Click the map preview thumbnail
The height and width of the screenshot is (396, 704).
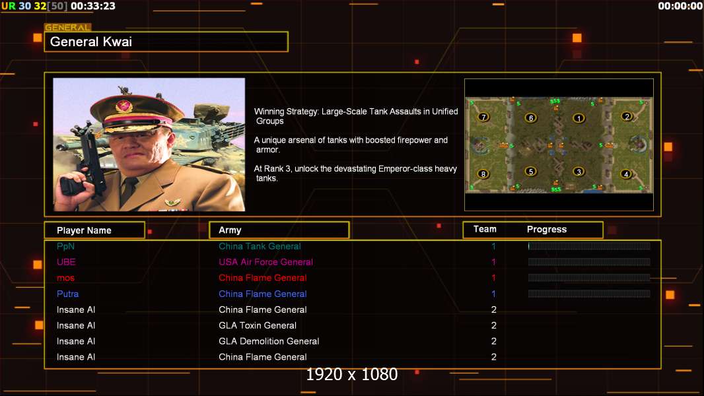[x=559, y=145]
